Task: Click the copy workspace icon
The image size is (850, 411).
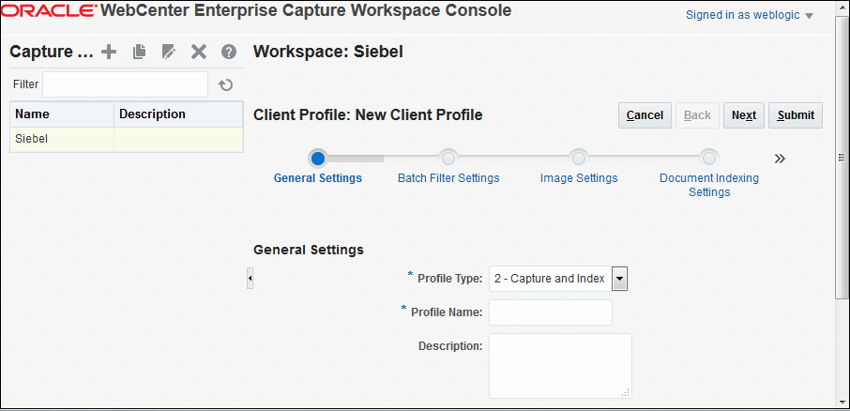Action: click(x=139, y=52)
